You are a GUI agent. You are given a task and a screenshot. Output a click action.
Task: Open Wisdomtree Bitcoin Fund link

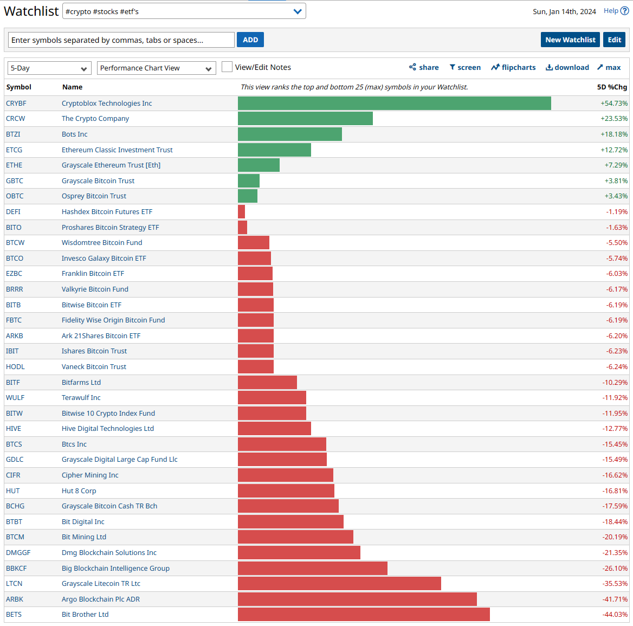(x=102, y=243)
